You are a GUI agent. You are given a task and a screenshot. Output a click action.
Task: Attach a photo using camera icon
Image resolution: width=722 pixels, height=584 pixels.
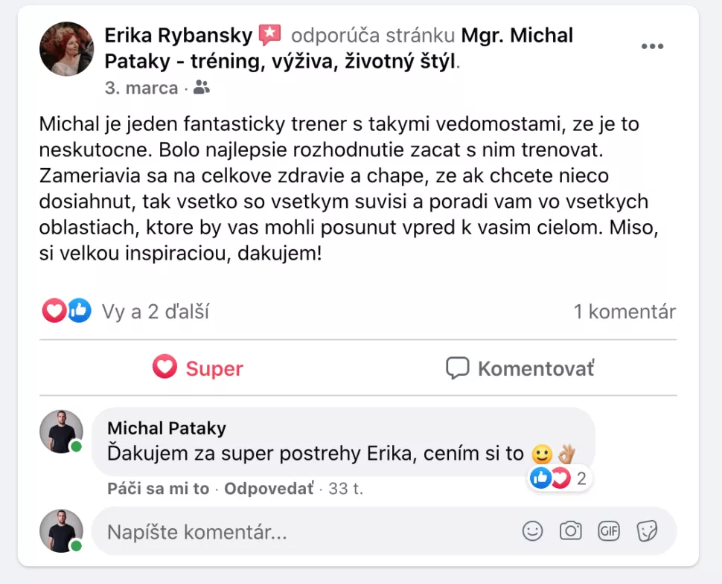[570, 531]
